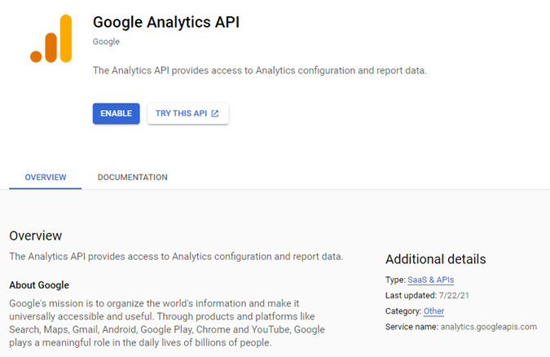Click the API description below the publisher name

259,70
